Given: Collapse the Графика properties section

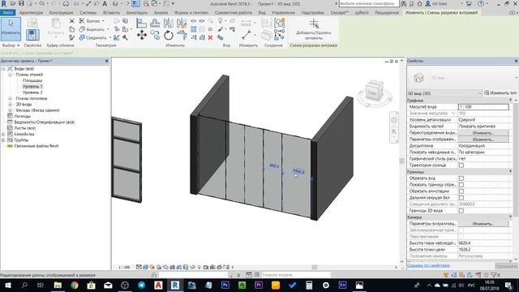Looking at the screenshot, I should (x=510, y=100).
